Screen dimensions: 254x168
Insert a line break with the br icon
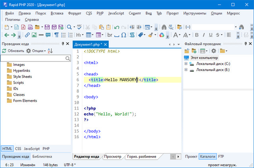coord(110,35)
